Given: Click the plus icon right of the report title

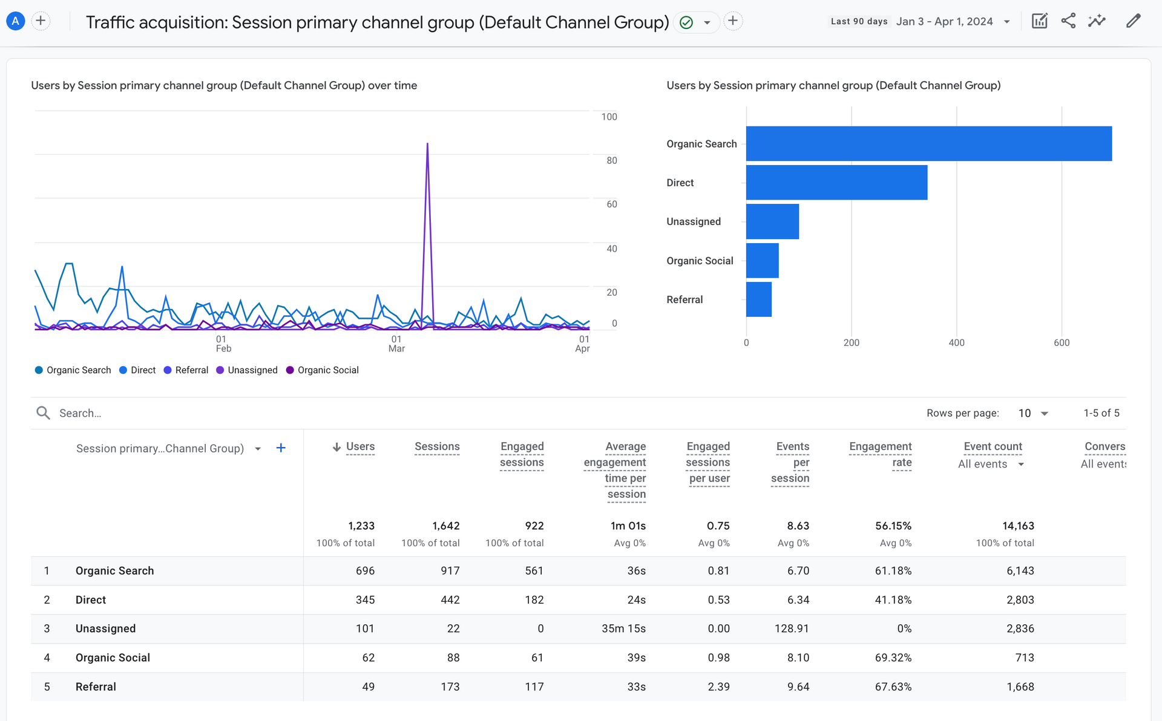Looking at the screenshot, I should pyautogui.click(x=733, y=21).
